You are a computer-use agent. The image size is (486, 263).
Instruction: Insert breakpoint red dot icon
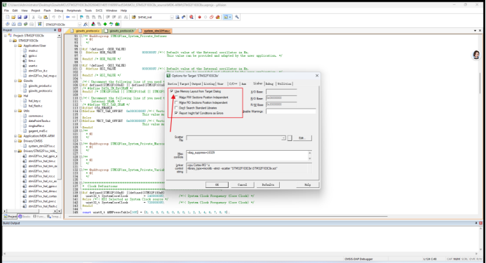pos(199,17)
